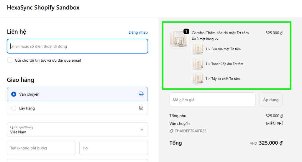Image resolution: width=302 pixels, height=162 pixels.
Task: Click the chevron arrow in the country selector
Action: coord(142,130)
